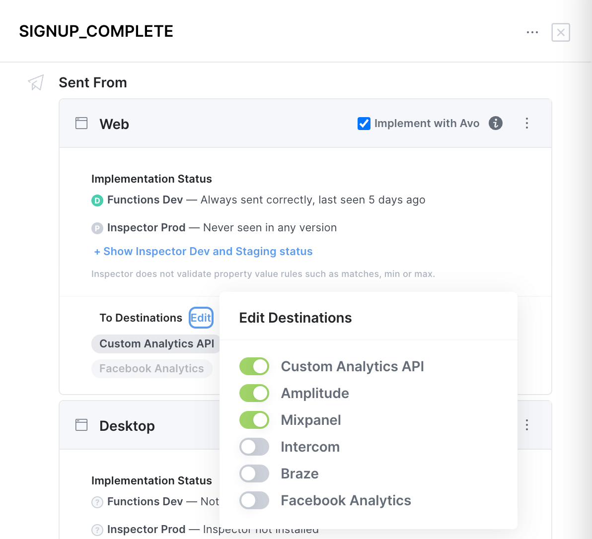592x539 pixels.
Task: Click the Edit button next to To Destinations
Action: click(x=201, y=318)
